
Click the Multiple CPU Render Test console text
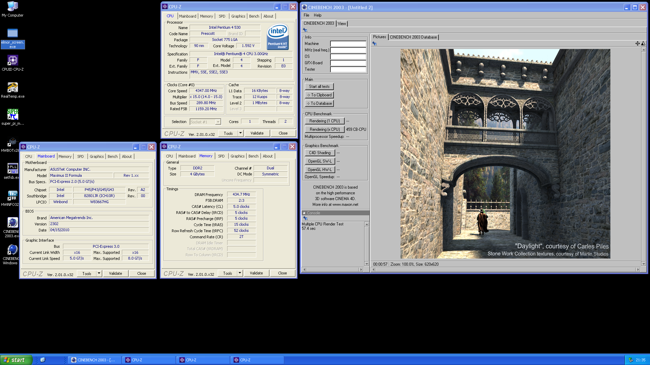(323, 224)
